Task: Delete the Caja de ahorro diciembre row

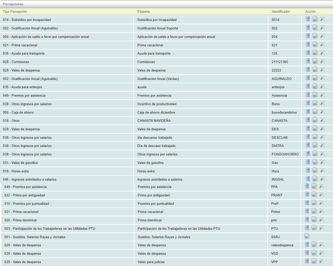Action: (308, 112)
